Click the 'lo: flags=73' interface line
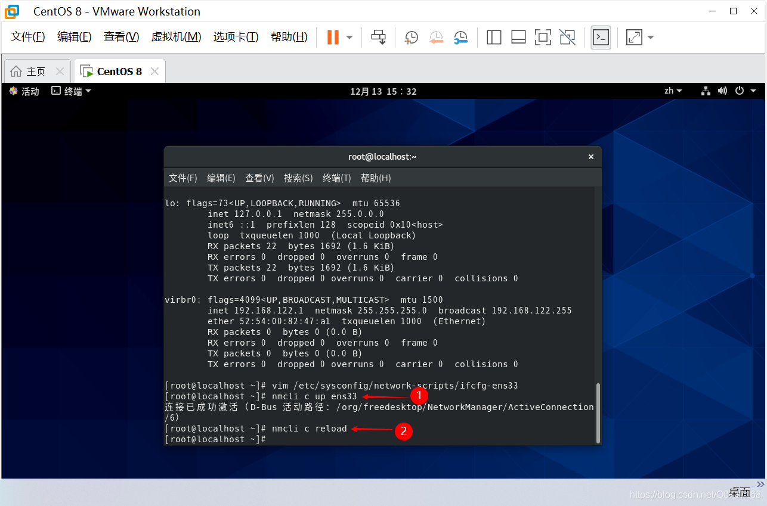 click(282, 203)
